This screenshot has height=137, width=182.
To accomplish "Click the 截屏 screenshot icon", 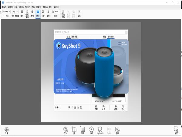I will point(176,131).
